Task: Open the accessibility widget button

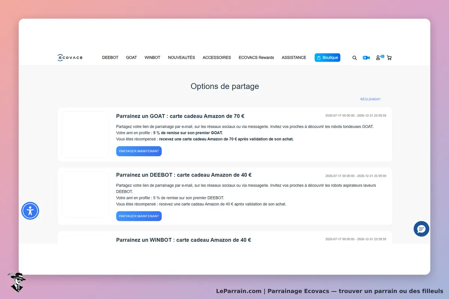Action: point(30,211)
